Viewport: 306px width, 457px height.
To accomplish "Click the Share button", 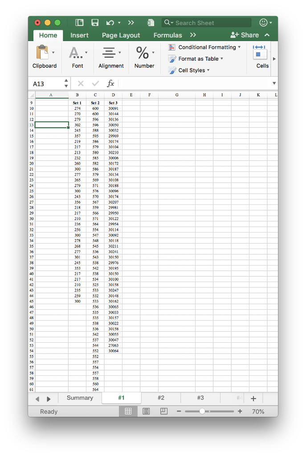I will pyautogui.click(x=245, y=35).
